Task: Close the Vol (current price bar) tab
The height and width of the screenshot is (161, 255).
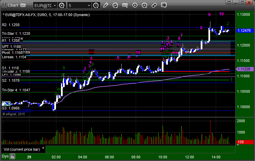Action: 43,148
